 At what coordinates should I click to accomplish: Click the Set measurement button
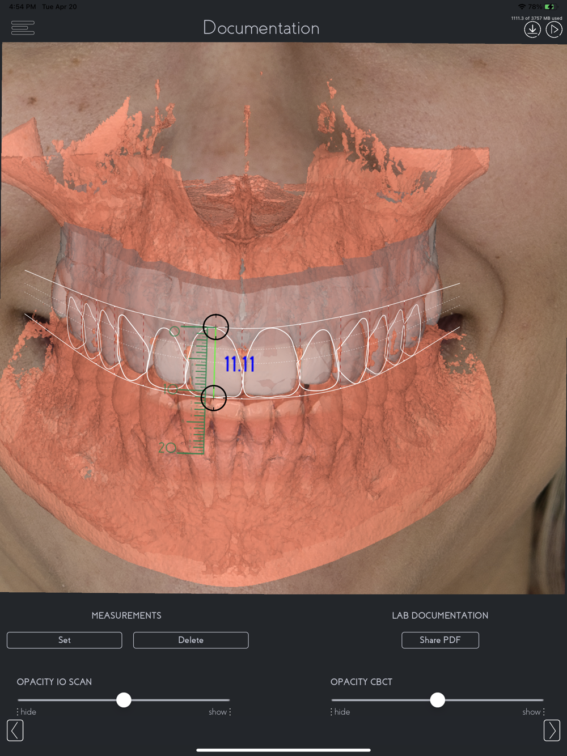coord(65,640)
